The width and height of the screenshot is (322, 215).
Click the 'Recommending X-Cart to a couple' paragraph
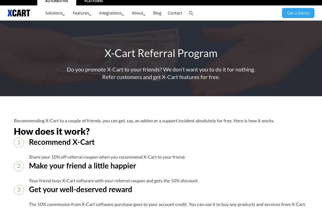click(144, 121)
